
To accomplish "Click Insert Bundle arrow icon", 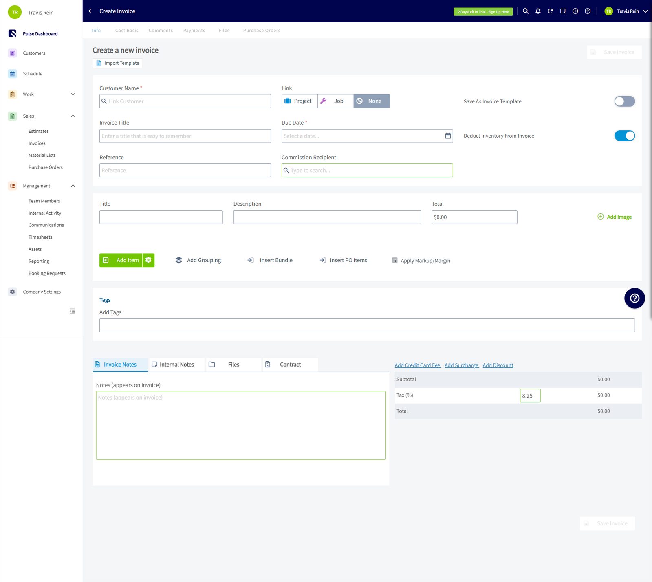I will tap(251, 260).
